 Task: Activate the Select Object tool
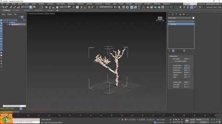coord(31,7)
